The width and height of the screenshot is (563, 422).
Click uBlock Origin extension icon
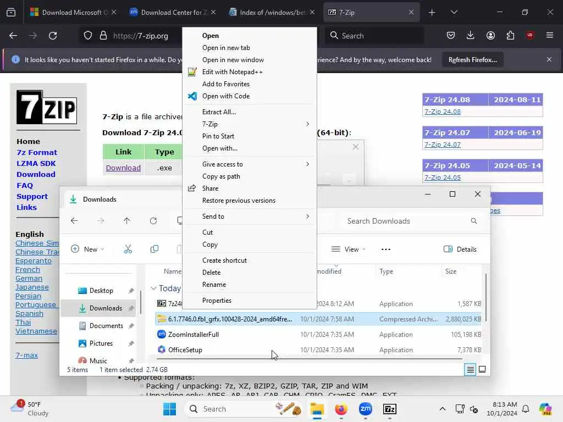[529, 35]
